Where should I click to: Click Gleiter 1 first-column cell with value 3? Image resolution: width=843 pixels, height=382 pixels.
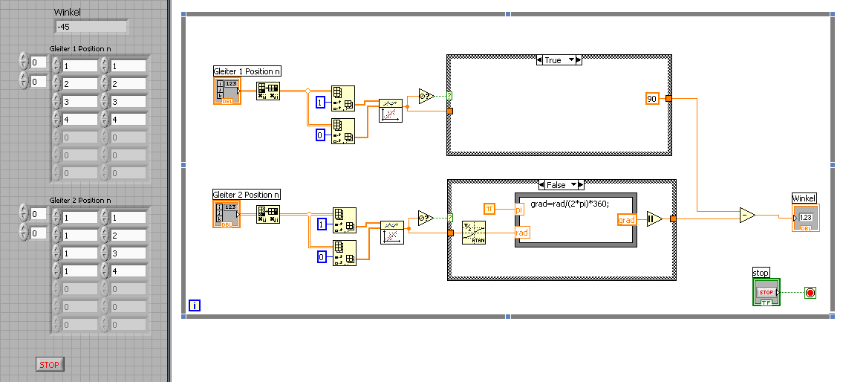pyautogui.click(x=80, y=102)
